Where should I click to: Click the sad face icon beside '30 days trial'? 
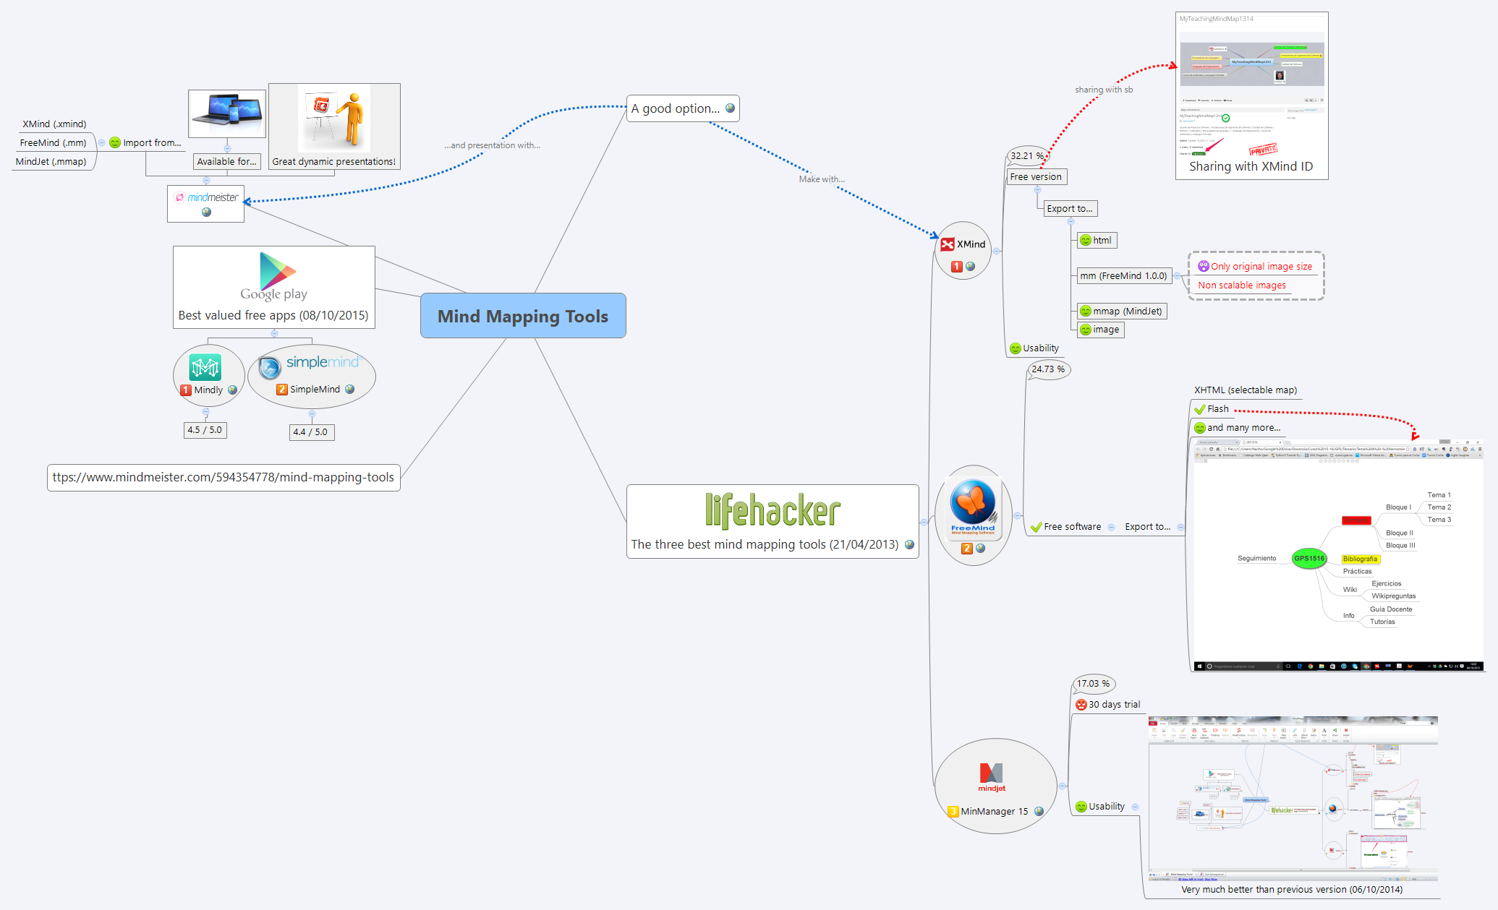coord(1081,705)
